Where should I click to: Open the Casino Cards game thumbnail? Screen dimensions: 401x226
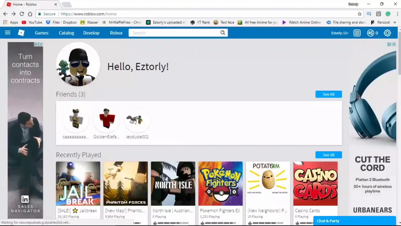click(315, 184)
